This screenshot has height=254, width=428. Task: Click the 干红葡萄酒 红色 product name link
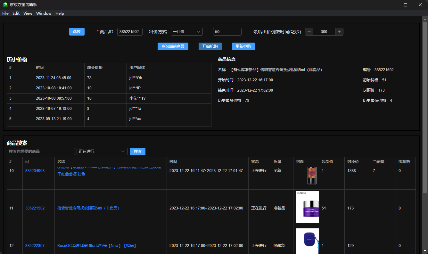[x=71, y=174]
